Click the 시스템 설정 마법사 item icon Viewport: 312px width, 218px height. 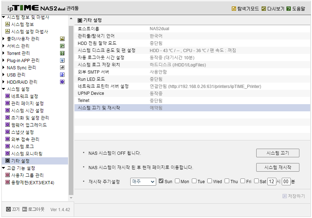(8, 31)
